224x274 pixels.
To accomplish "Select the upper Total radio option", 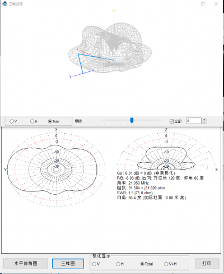I will pos(54,121).
